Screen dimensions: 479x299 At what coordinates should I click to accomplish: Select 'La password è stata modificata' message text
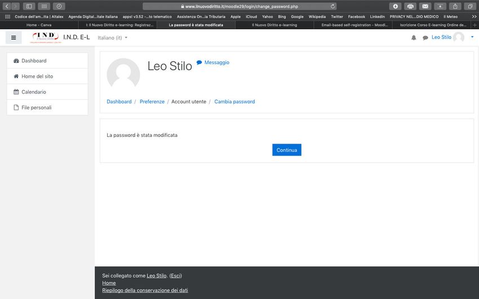click(x=142, y=135)
